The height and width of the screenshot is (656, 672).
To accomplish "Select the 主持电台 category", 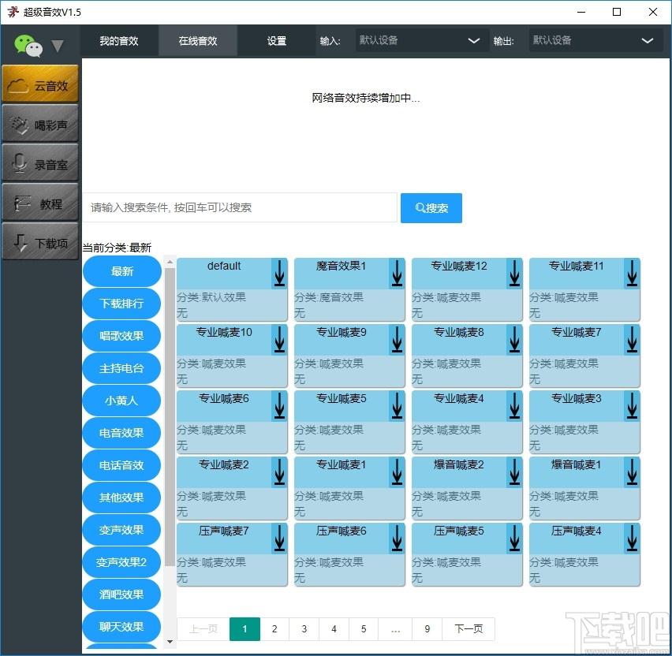I will tap(121, 368).
